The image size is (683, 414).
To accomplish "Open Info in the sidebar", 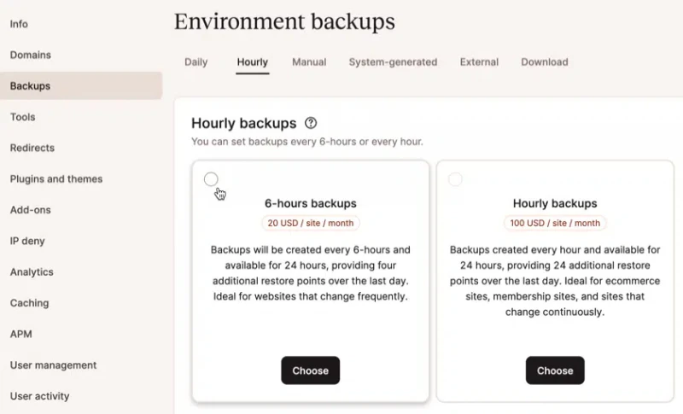I will [19, 24].
